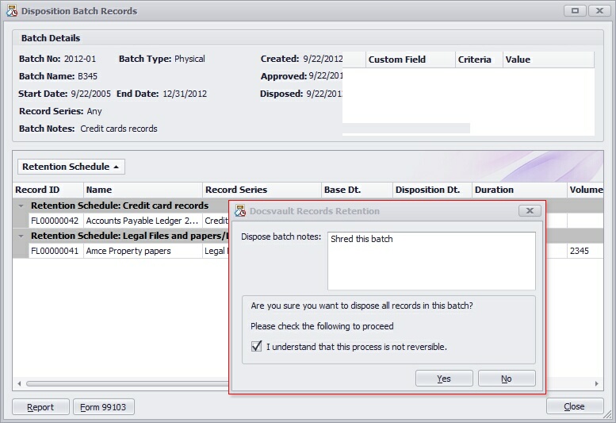Click the Custom Field column header
616x423 pixels.
[409, 60]
